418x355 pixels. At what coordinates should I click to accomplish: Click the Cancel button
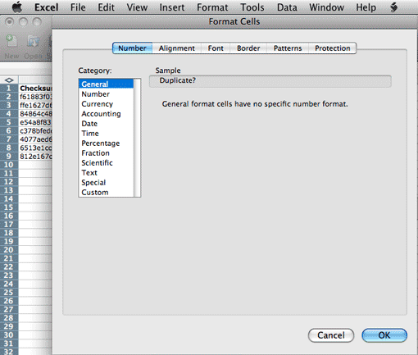[x=331, y=335]
